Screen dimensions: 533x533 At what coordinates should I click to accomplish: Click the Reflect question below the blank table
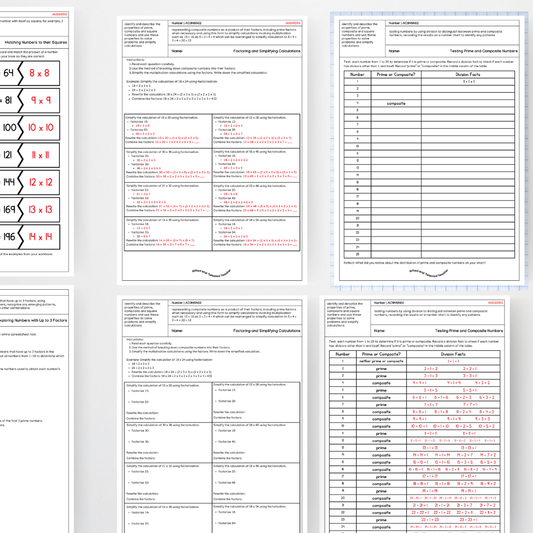(x=415, y=263)
